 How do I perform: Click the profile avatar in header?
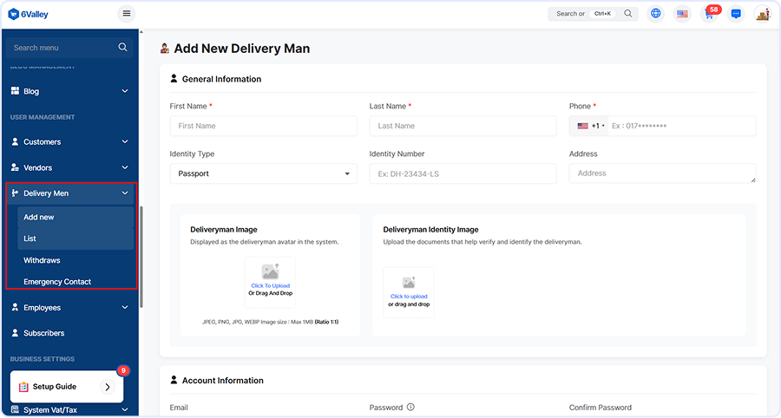[x=762, y=14]
